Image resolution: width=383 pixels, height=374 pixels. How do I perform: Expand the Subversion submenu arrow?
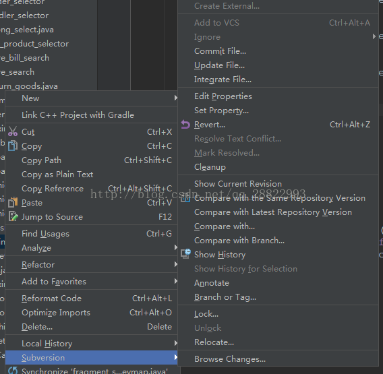tap(175, 357)
